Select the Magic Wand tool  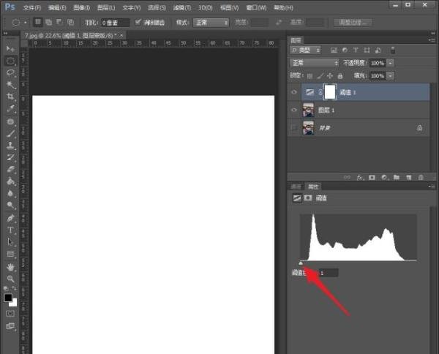[x=10, y=85]
